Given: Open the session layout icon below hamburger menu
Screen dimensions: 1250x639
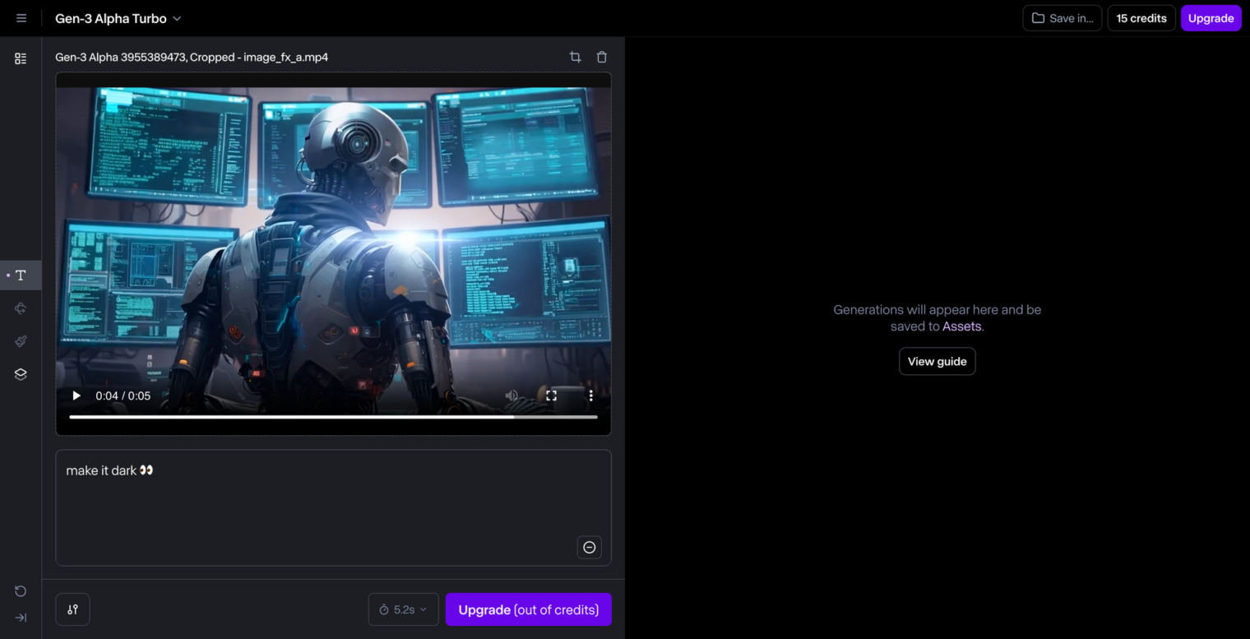Looking at the screenshot, I should [x=20, y=58].
